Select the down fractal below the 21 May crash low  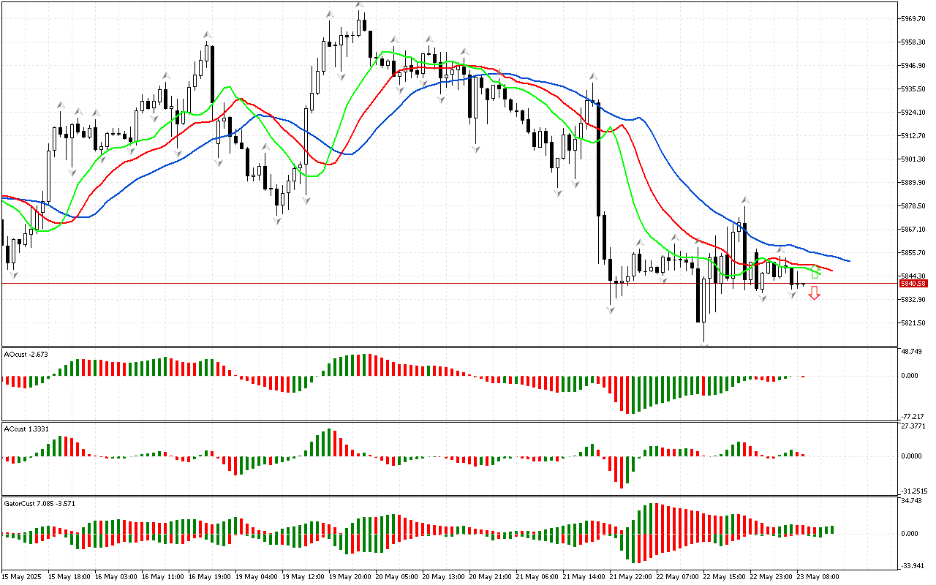611,310
